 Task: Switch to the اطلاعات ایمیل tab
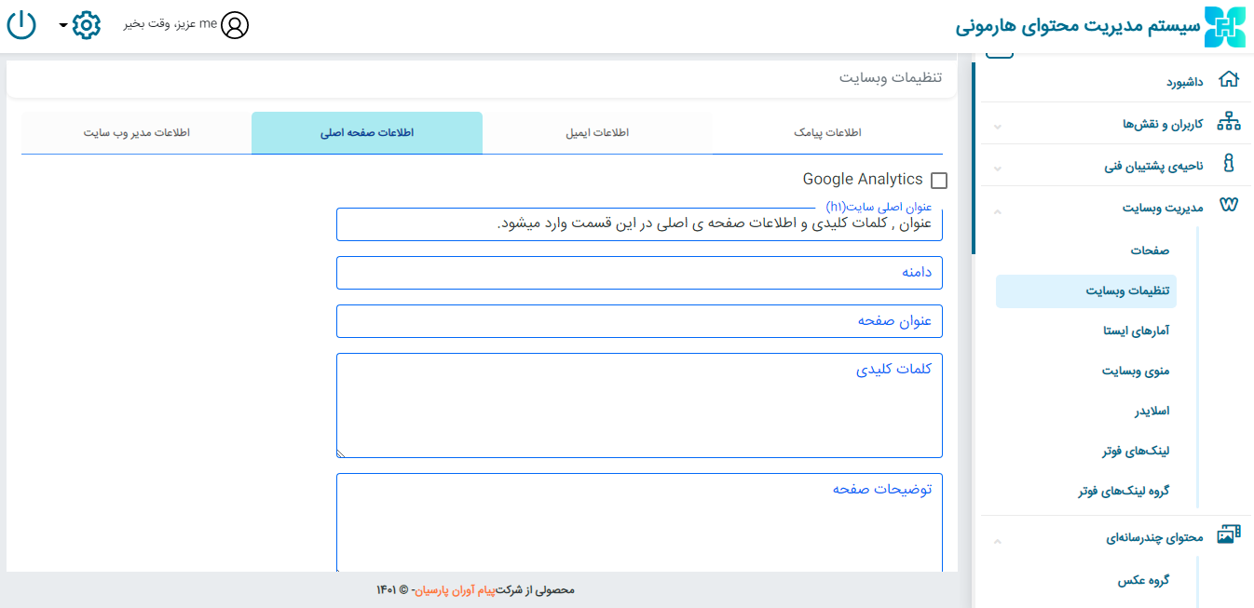tap(597, 133)
